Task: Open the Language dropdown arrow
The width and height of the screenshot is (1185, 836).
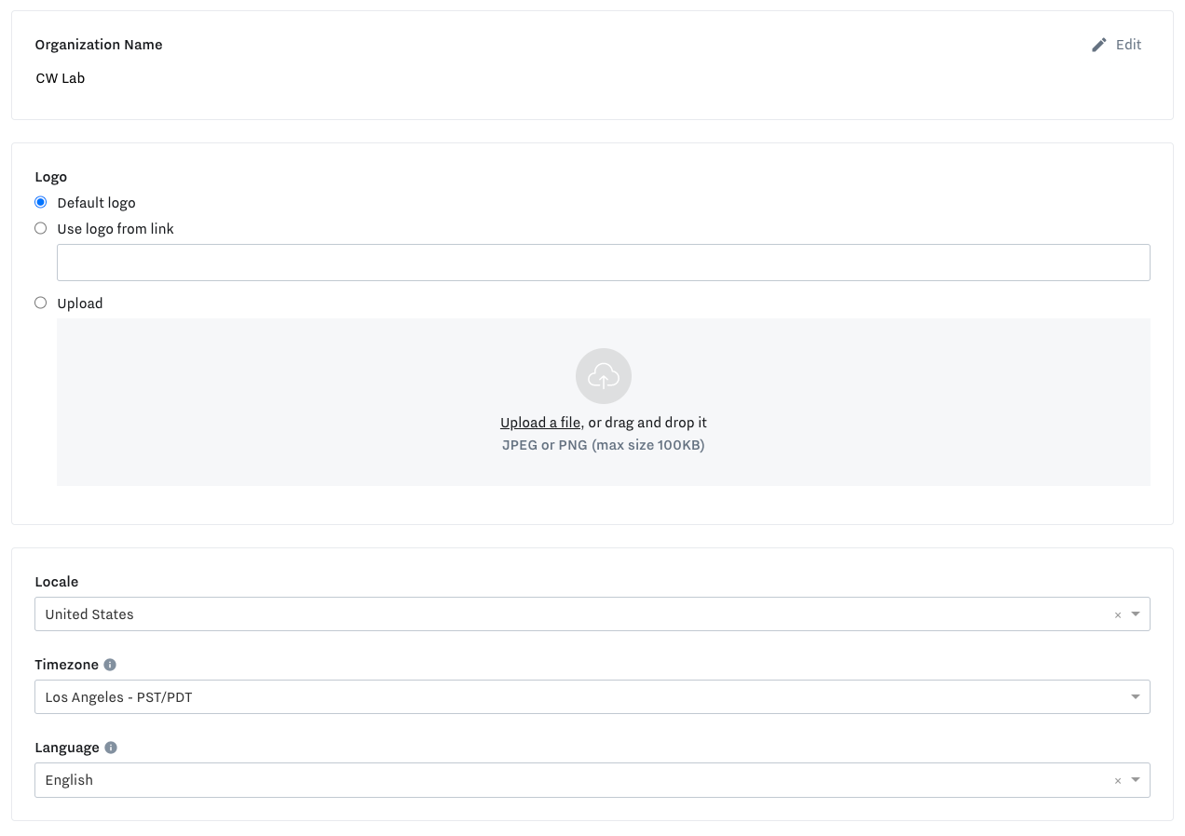Action: point(1136,780)
